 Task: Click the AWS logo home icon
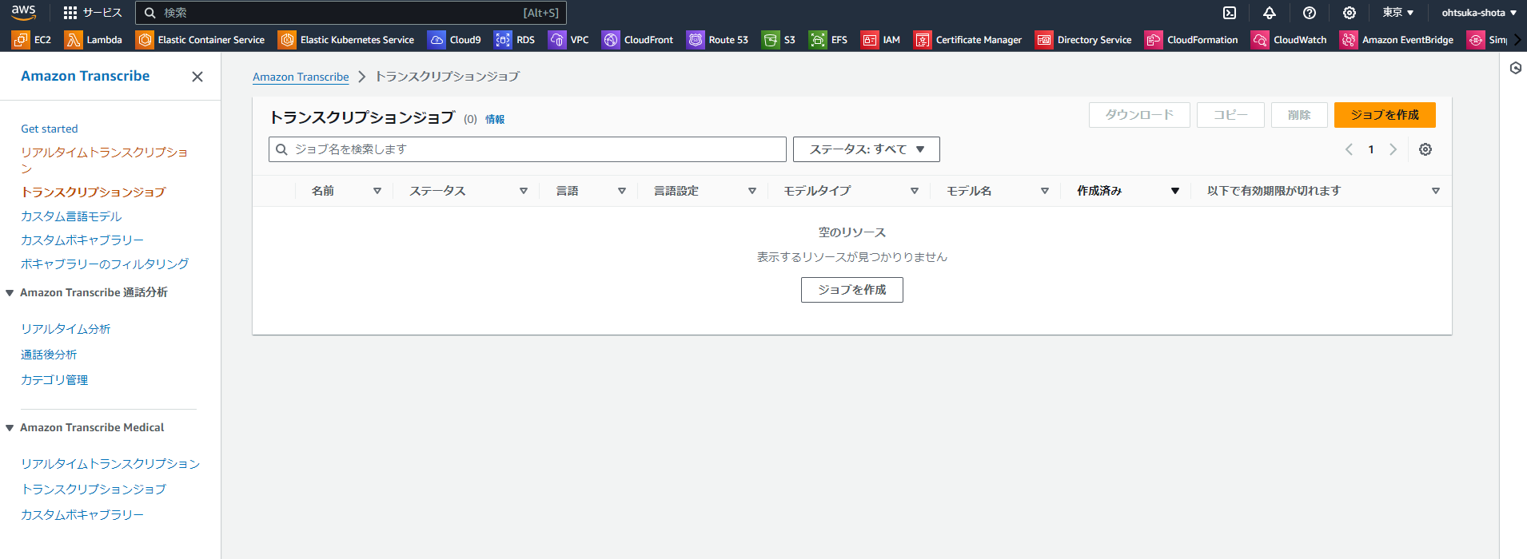tap(24, 12)
